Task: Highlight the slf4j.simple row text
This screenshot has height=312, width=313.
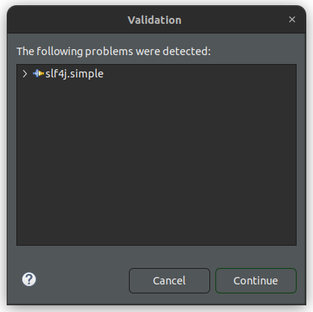Action: click(x=75, y=74)
